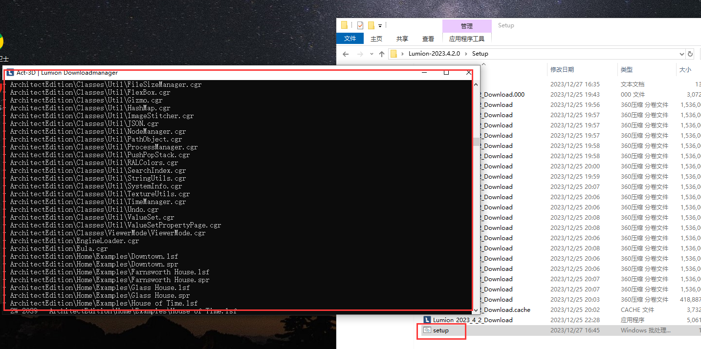This screenshot has width=701, height=349.
Task: Click the Properties checkmark icon in quick access toolbar
Action: pos(360,25)
